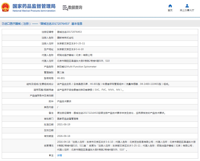Select the 2016-04-18 change record text
This screenshot has height=161, width=200.
tap(126, 146)
